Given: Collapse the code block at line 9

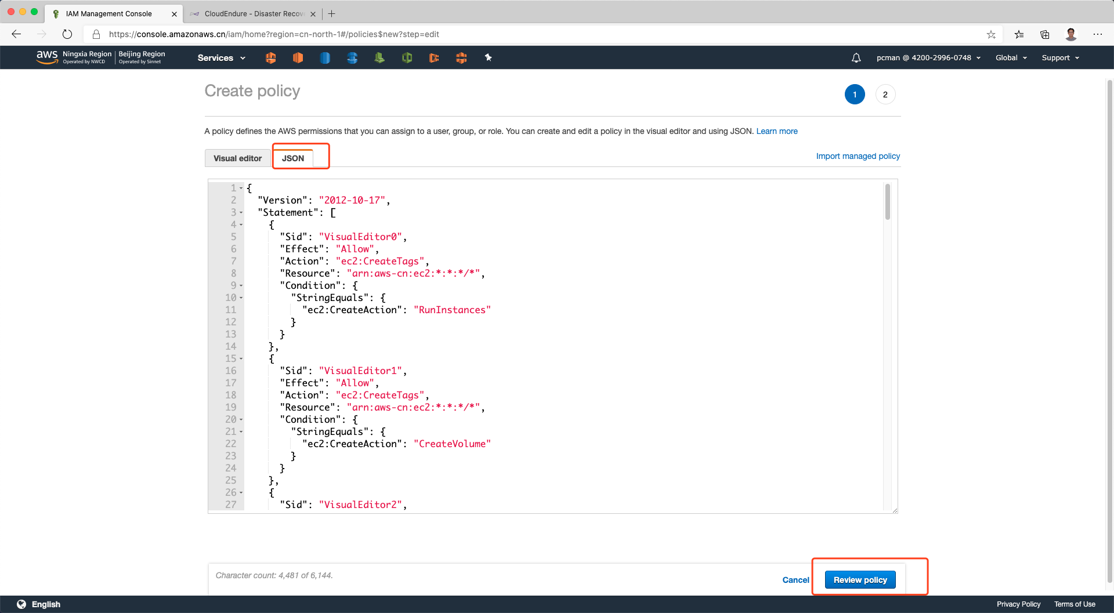Looking at the screenshot, I should (241, 286).
